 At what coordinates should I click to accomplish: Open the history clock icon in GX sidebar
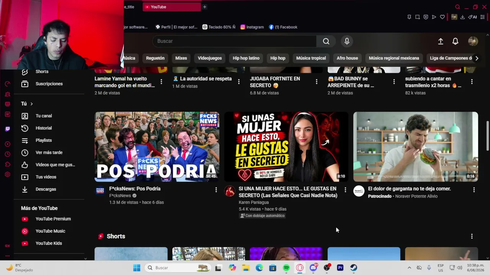pos(7,154)
